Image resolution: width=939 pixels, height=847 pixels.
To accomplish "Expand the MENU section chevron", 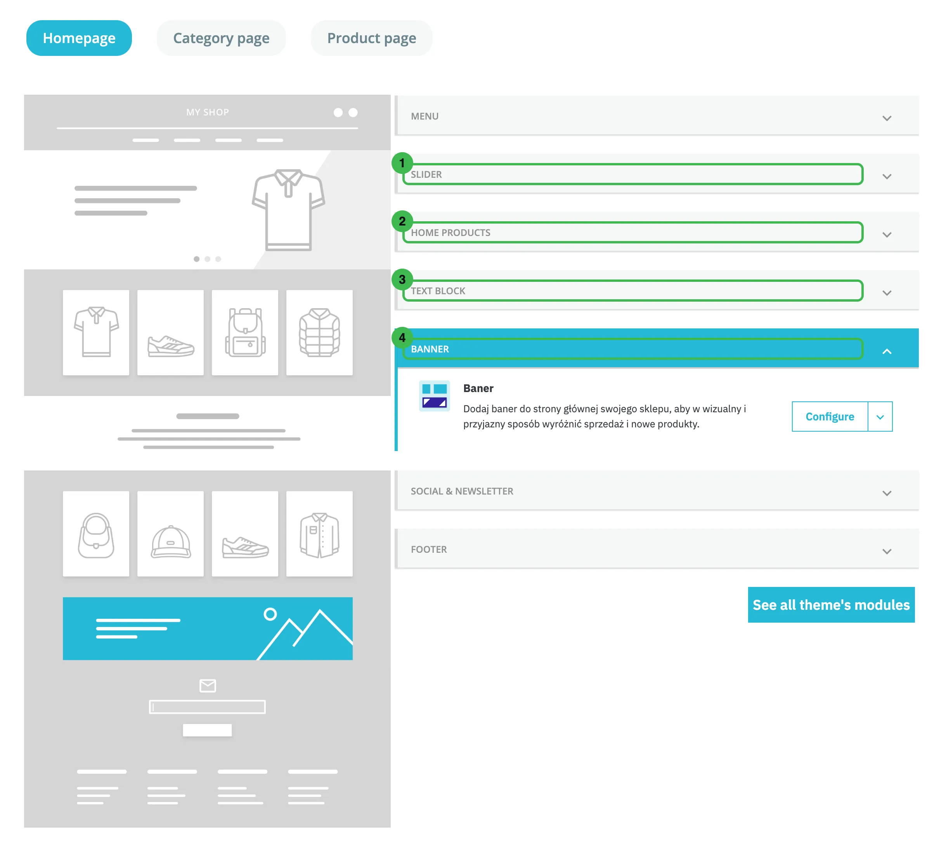I will [887, 118].
